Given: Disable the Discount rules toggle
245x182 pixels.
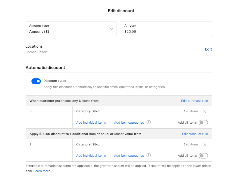Looking at the screenshot, I should [x=36, y=81].
